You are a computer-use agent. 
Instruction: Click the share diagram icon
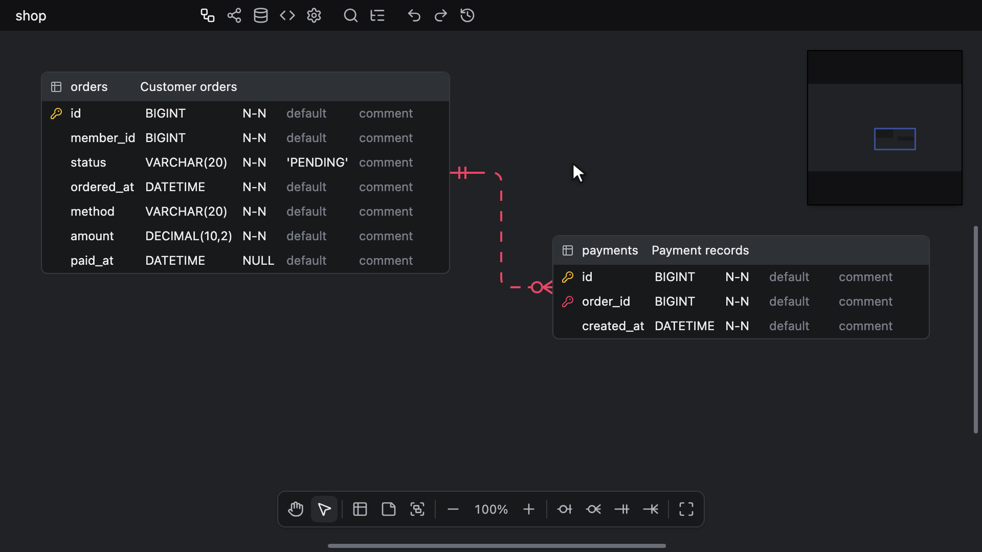click(x=234, y=15)
